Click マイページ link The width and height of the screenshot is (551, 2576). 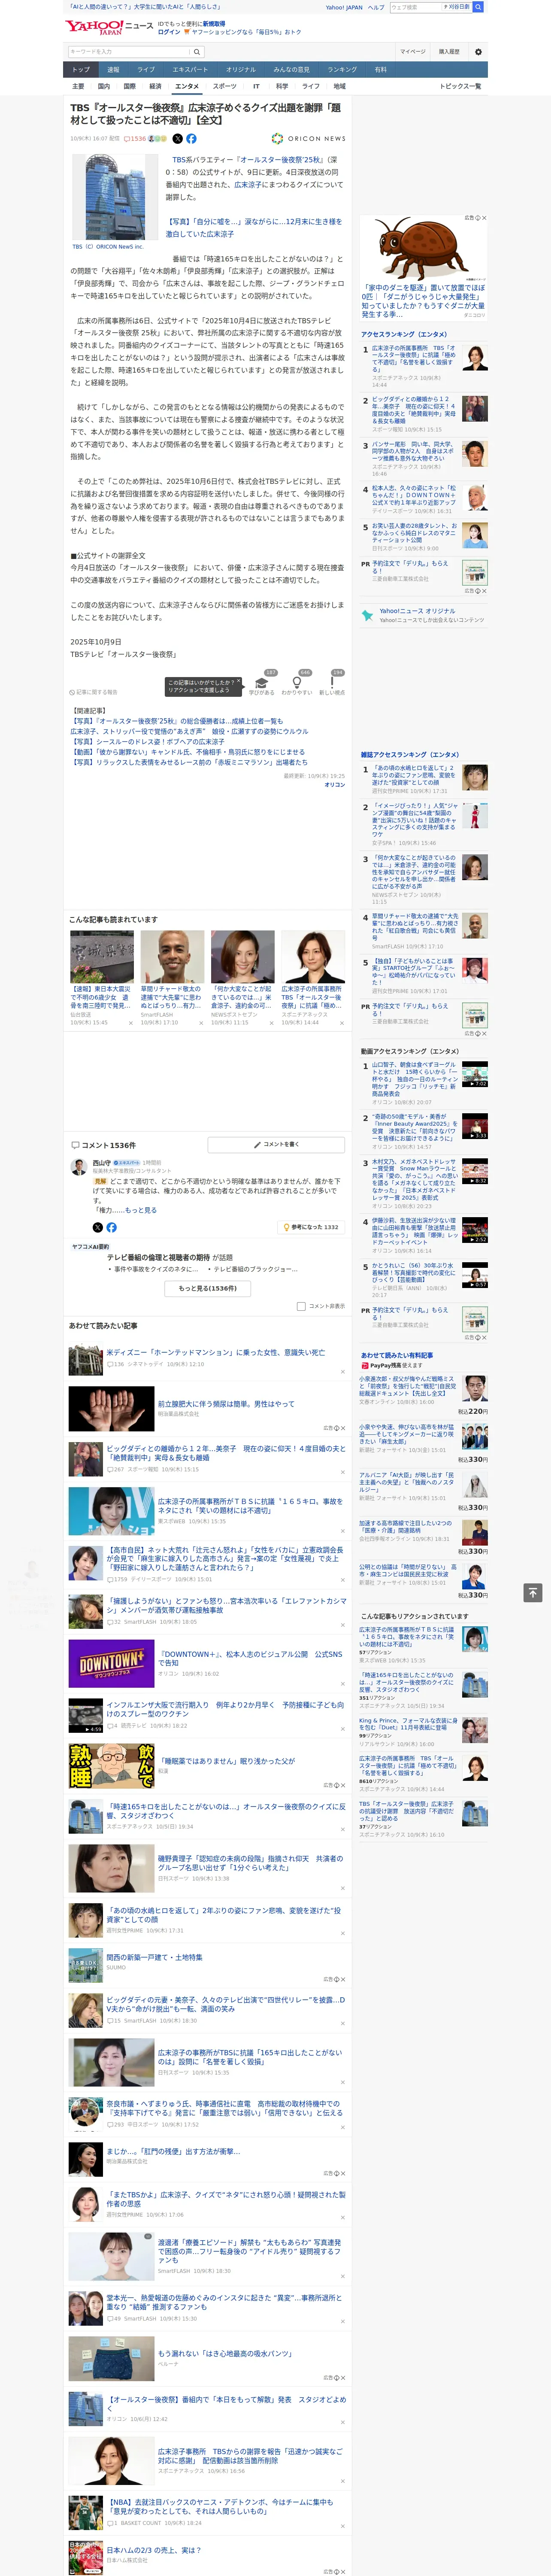pyautogui.click(x=413, y=52)
